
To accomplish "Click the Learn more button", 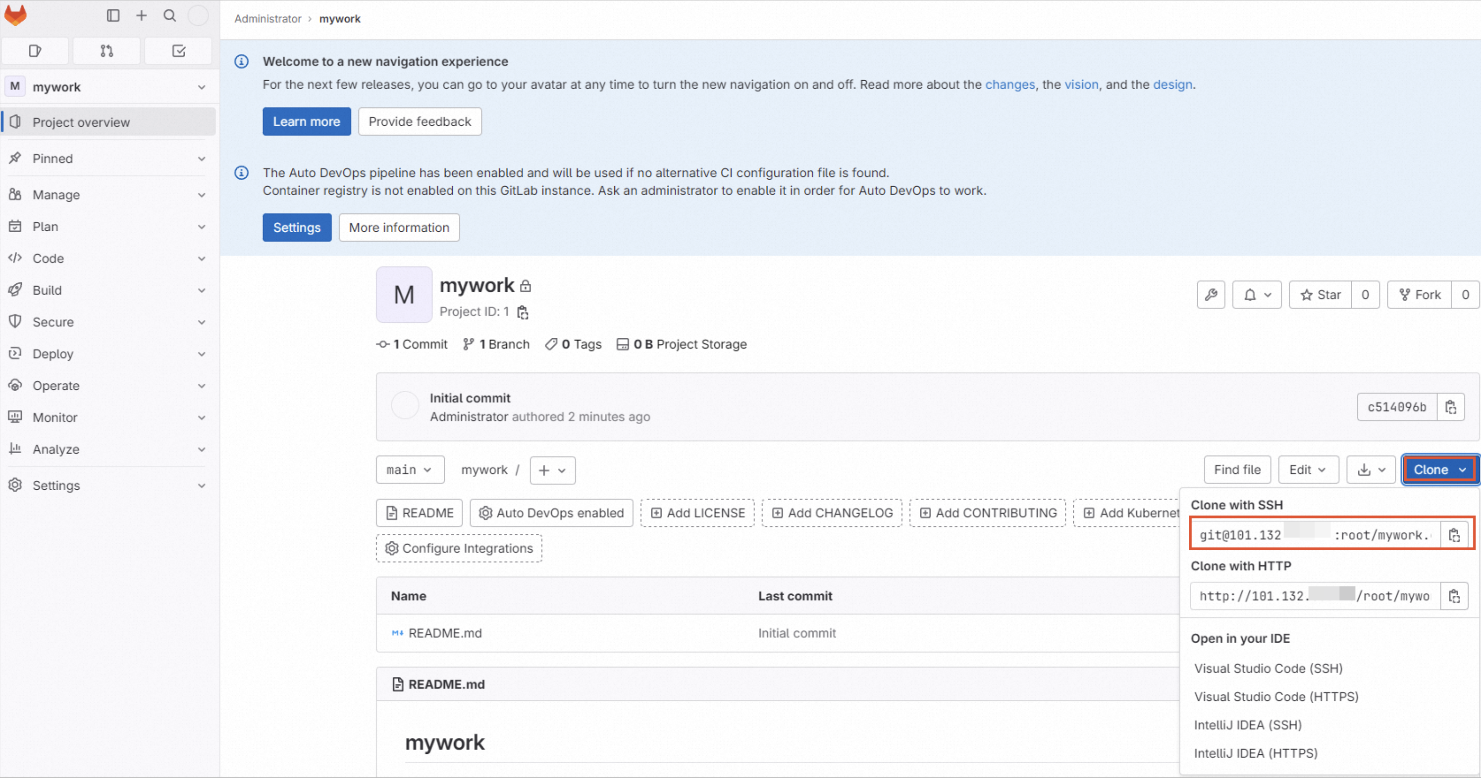I will pyautogui.click(x=306, y=122).
